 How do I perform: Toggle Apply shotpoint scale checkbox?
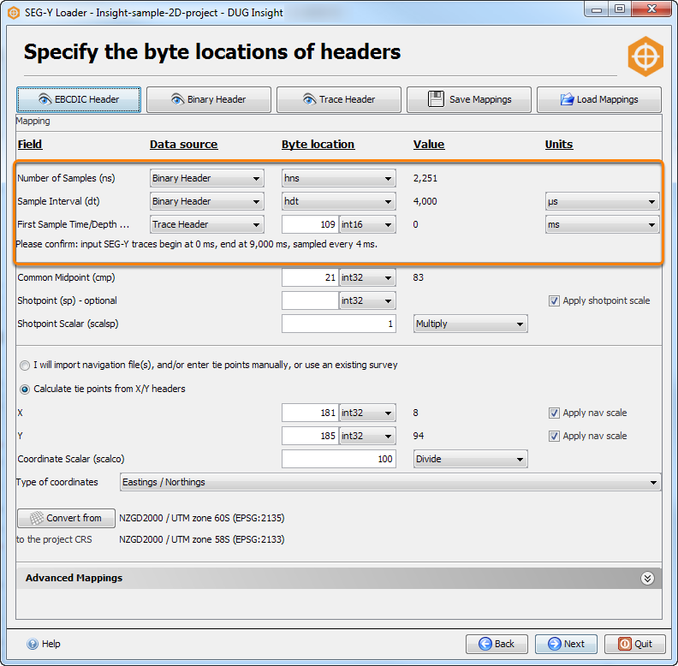click(554, 301)
